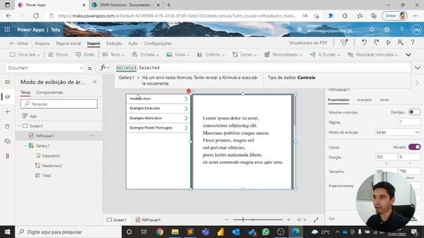Select the Exemplo Excel.xlsx gallery item
Screen dimensions: 424x238
pyautogui.click(x=158, y=108)
